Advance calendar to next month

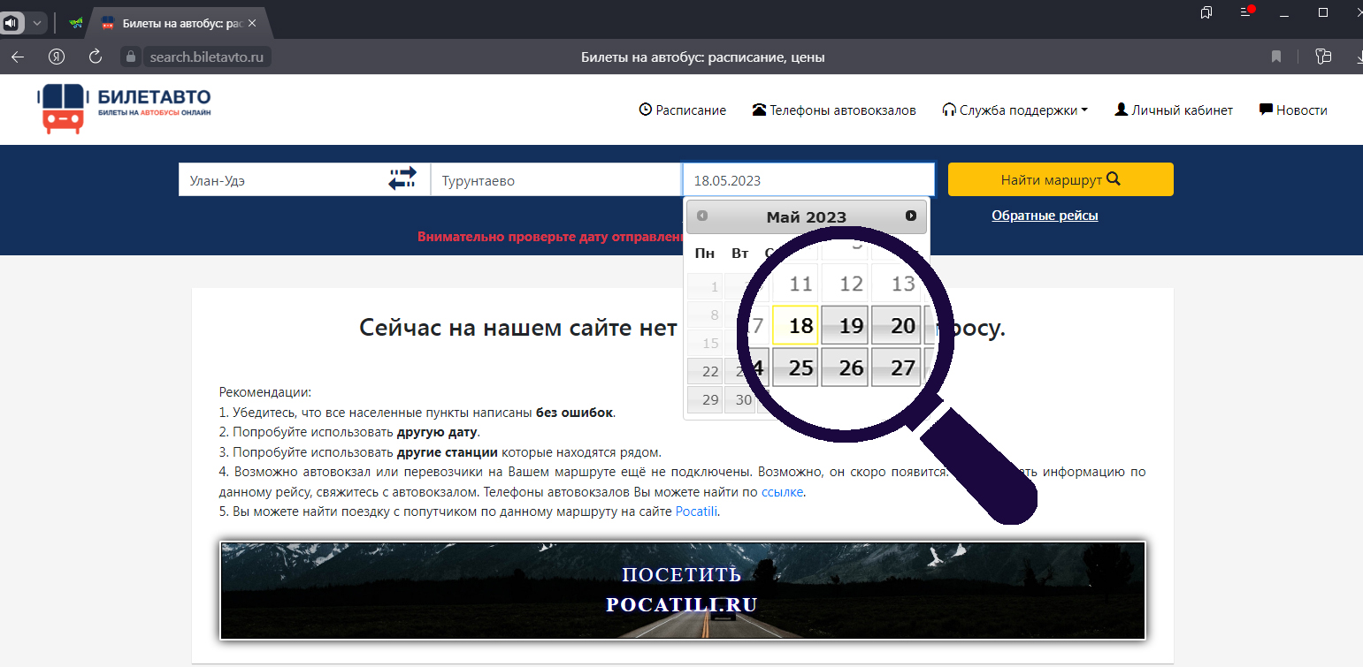[x=911, y=216]
